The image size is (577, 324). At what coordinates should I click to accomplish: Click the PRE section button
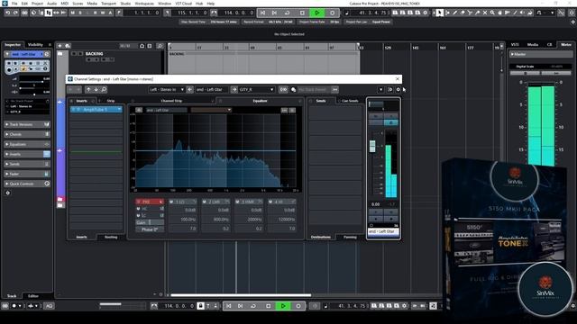click(150, 202)
